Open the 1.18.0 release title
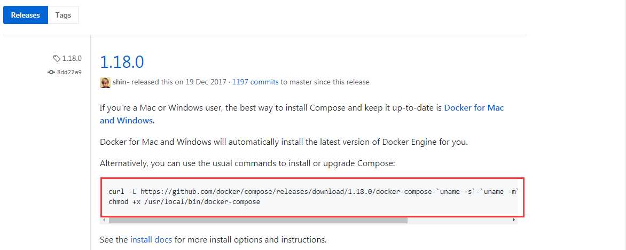Image resolution: width=626 pixels, height=250 pixels. pos(122,62)
